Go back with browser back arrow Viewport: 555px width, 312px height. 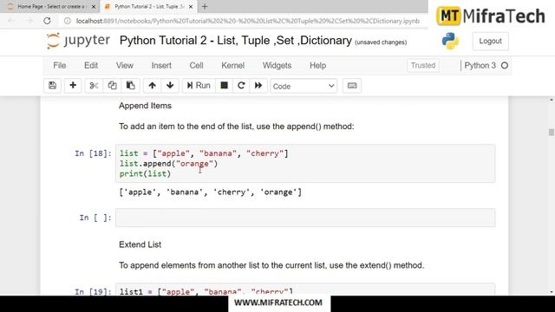coord(11,21)
